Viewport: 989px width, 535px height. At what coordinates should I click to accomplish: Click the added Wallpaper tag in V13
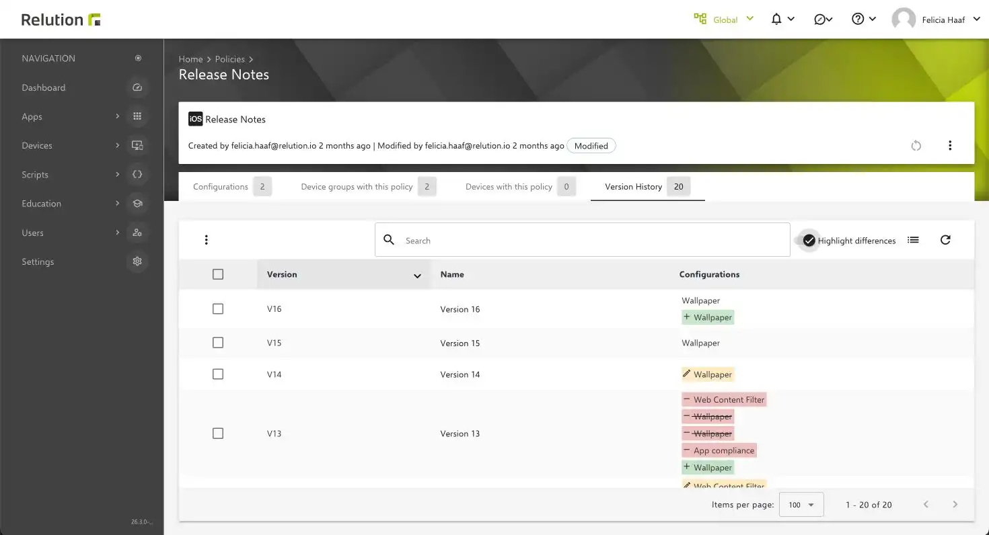click(x=708, y=467)
